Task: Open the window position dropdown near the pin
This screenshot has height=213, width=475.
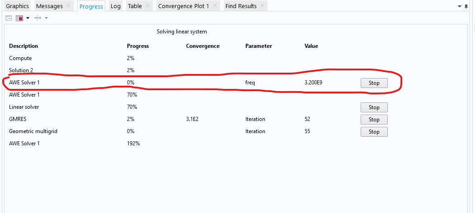Action: click(460, 6)
